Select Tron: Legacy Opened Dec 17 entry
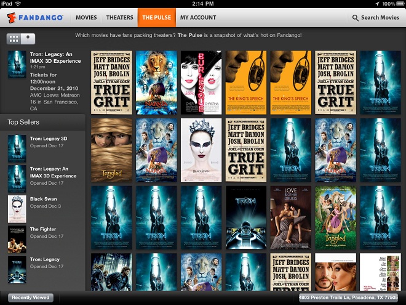 pyautogui.click(x=42, y=269)
